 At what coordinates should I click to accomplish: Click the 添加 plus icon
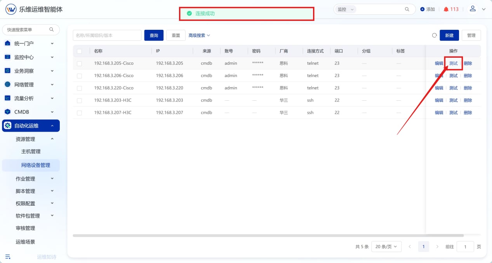pyautogui.click(x=422, y=9)
